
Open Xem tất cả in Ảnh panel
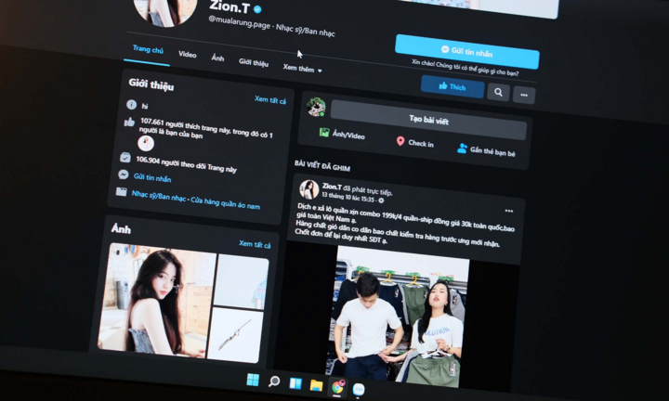255,244
